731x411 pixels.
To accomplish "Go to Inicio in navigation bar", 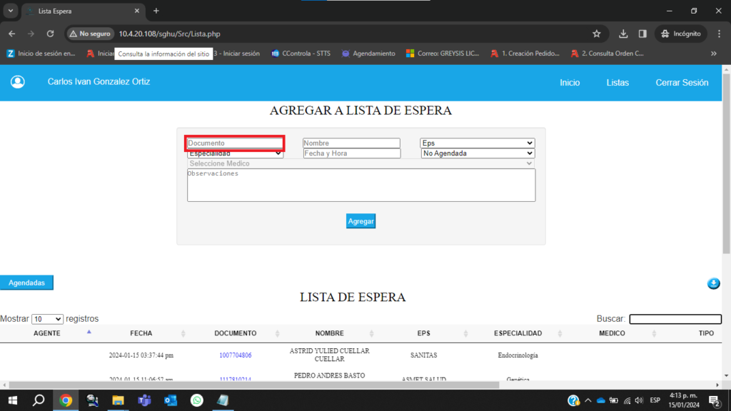I will tap(570, 83).
